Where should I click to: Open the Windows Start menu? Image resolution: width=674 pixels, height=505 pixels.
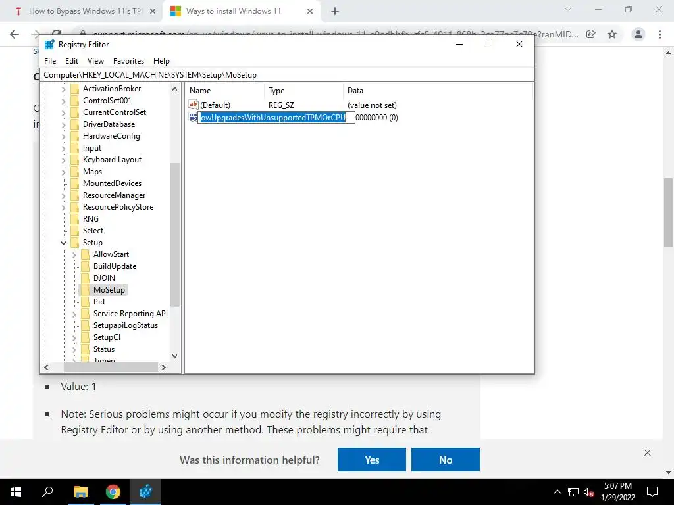[x=16, y=492]
